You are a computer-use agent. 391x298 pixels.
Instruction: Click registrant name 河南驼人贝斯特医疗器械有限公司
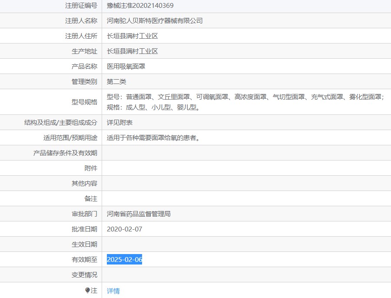155,21
